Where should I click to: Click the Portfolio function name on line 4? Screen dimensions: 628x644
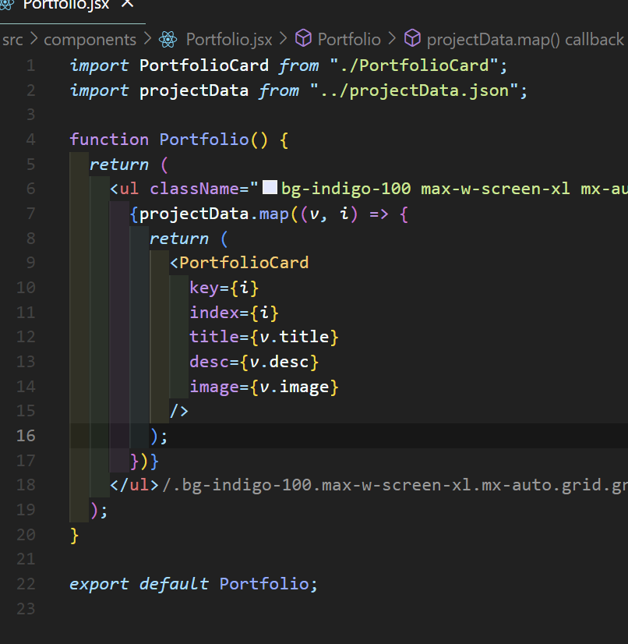click(204, 140)
